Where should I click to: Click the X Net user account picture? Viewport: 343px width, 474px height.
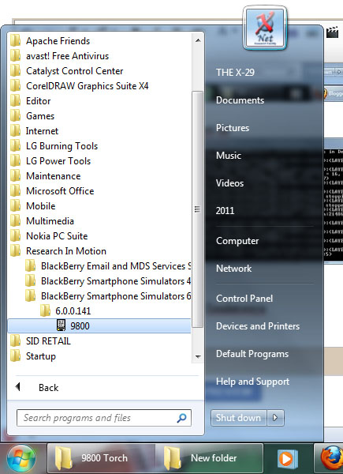pos(265,28)
